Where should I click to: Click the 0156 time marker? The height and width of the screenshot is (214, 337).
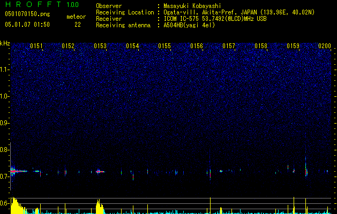(197, 46)
